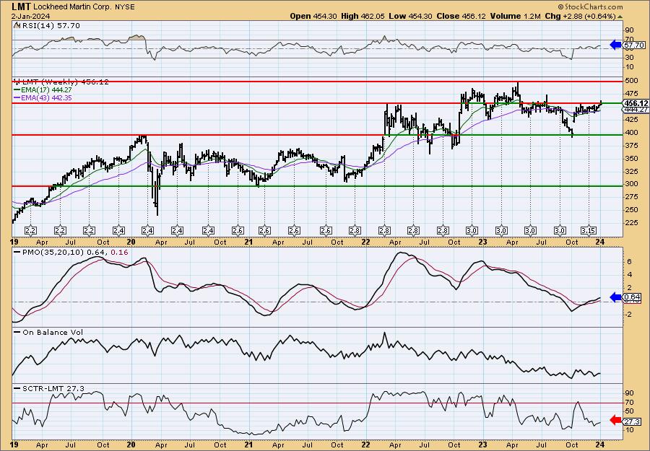Screen dimensions: 650x451
Task: Click the 275 price axis label
Action: 631,197
